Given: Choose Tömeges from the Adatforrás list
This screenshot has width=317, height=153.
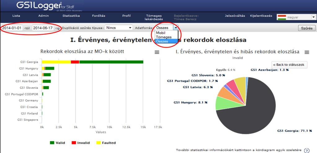Looking at the screenshot, I should pos(167,37).
